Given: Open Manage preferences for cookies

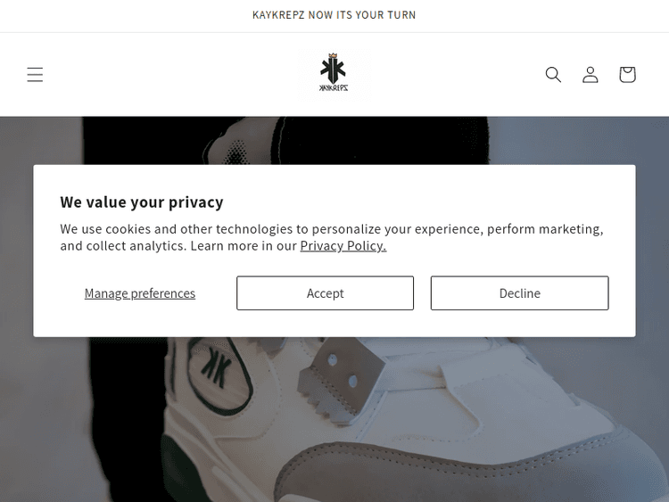Looking at the screenshot, I should pos(140,293).
